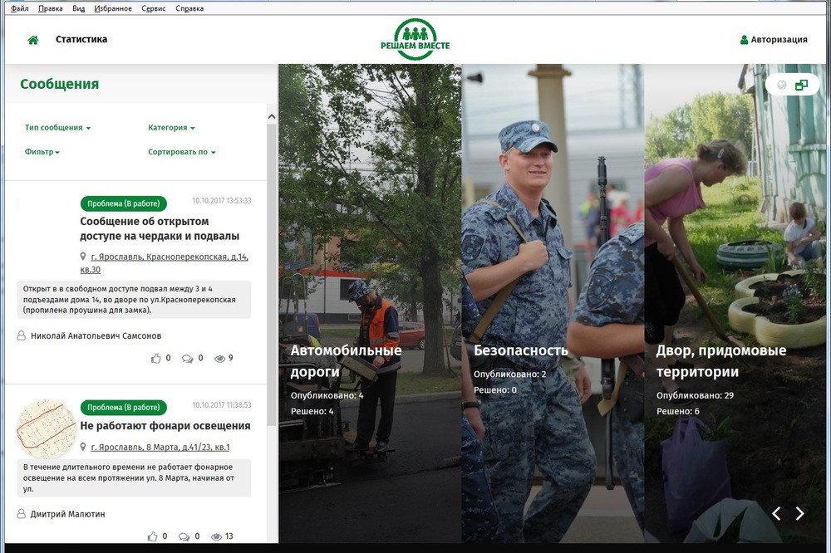
Task: Like the street lights message
Action: point(153,536)
